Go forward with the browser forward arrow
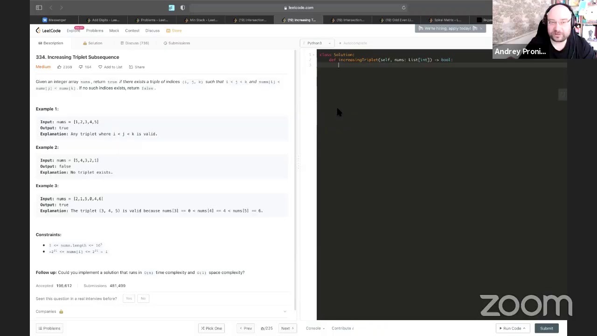Screen dimensions: 597x336 coord(61,7)
